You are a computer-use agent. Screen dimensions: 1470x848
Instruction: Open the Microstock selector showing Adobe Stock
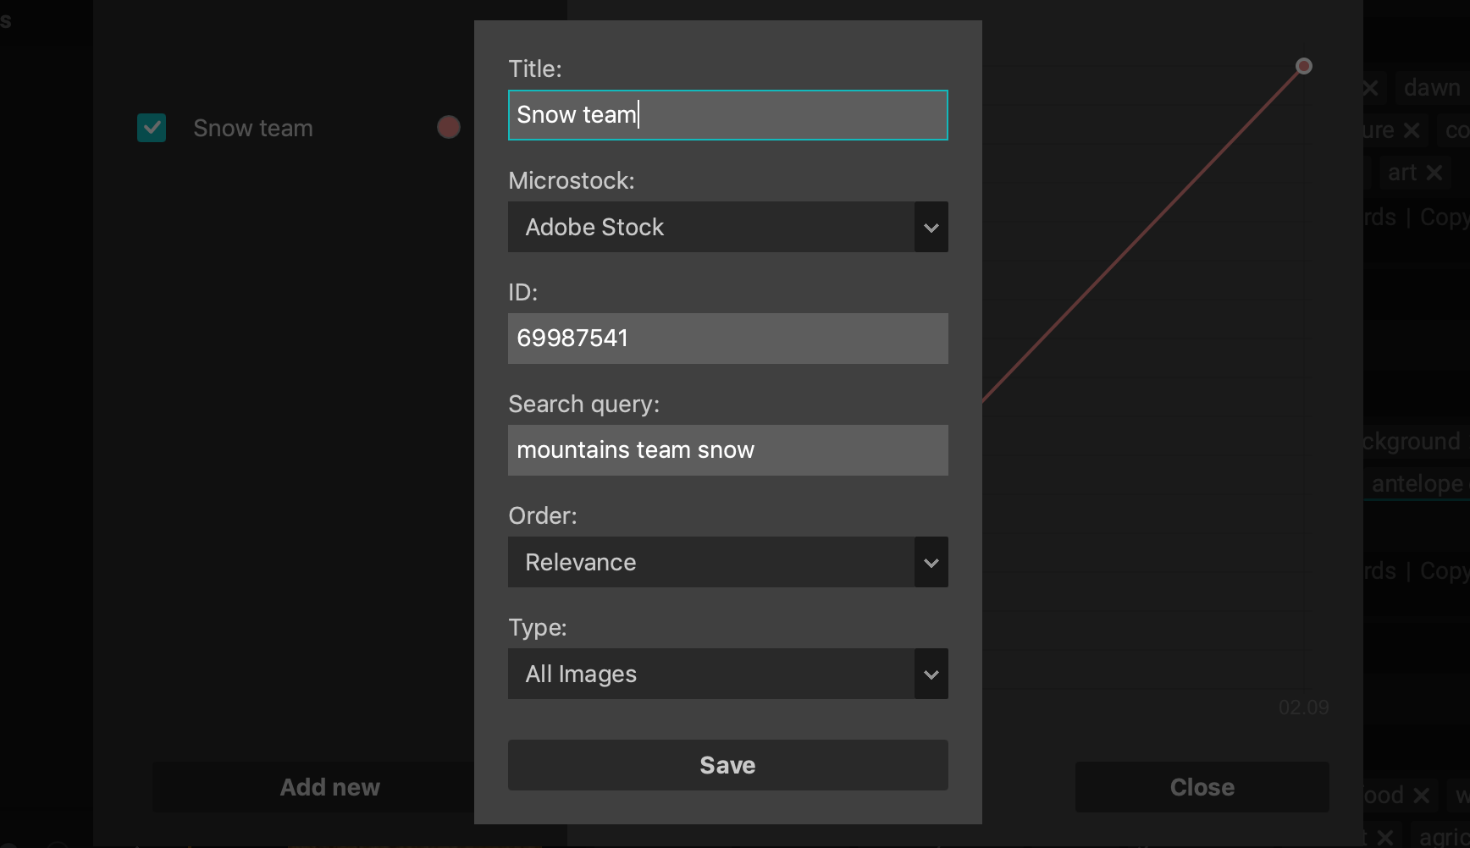(x=727, y=227)
